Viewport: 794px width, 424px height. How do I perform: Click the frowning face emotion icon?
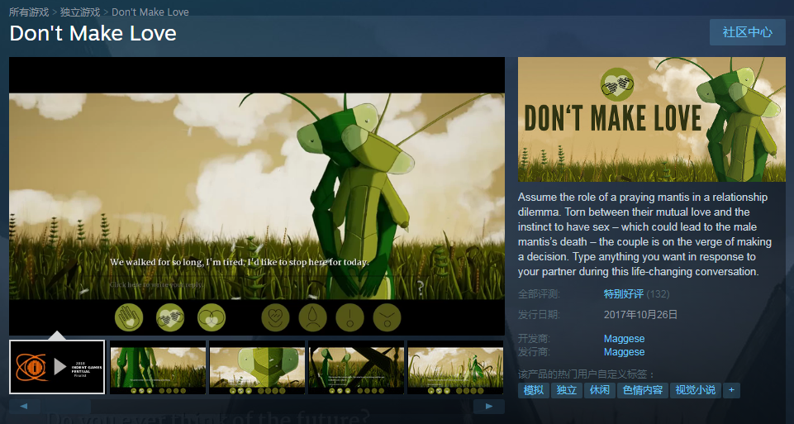point(387,317)
